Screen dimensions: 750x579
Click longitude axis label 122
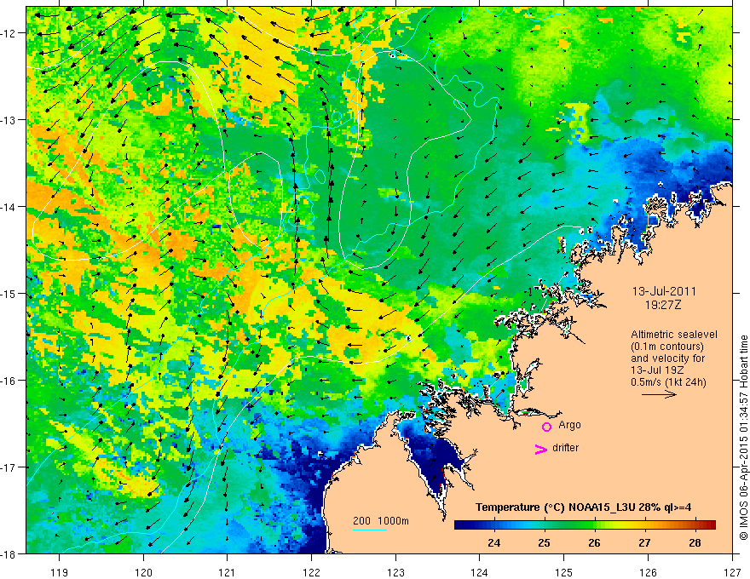pos(311,573)
